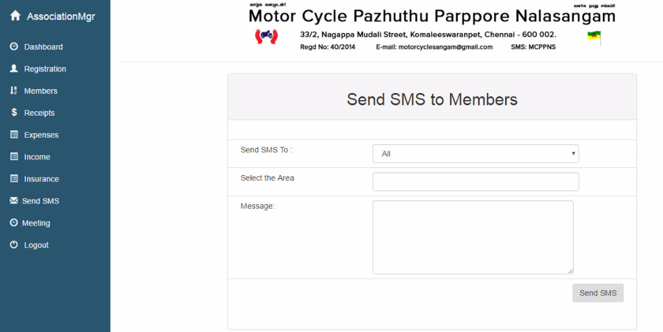Viewport: 663px width, 332px height.
Task: Click the Members sort icon
Action: point(14,90)
